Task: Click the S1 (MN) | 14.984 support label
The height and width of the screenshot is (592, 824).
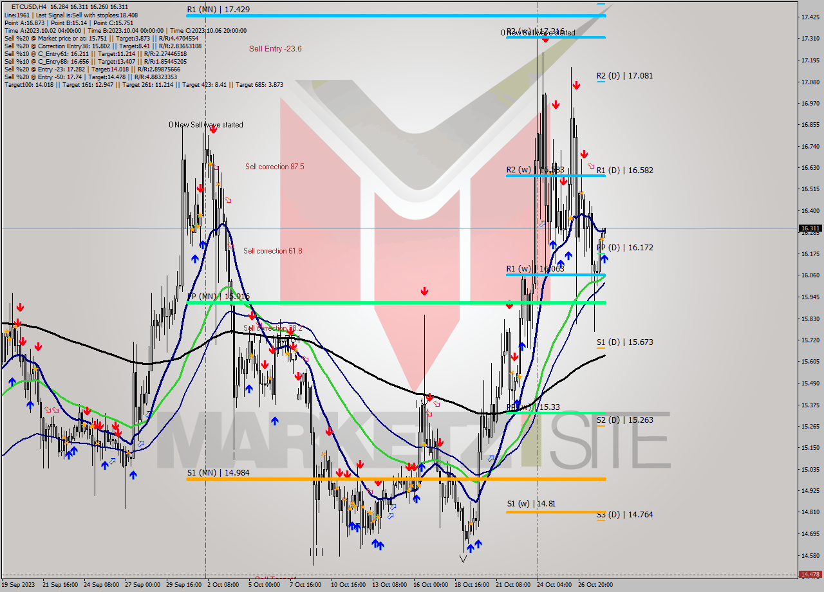Action: click(218, 472)
